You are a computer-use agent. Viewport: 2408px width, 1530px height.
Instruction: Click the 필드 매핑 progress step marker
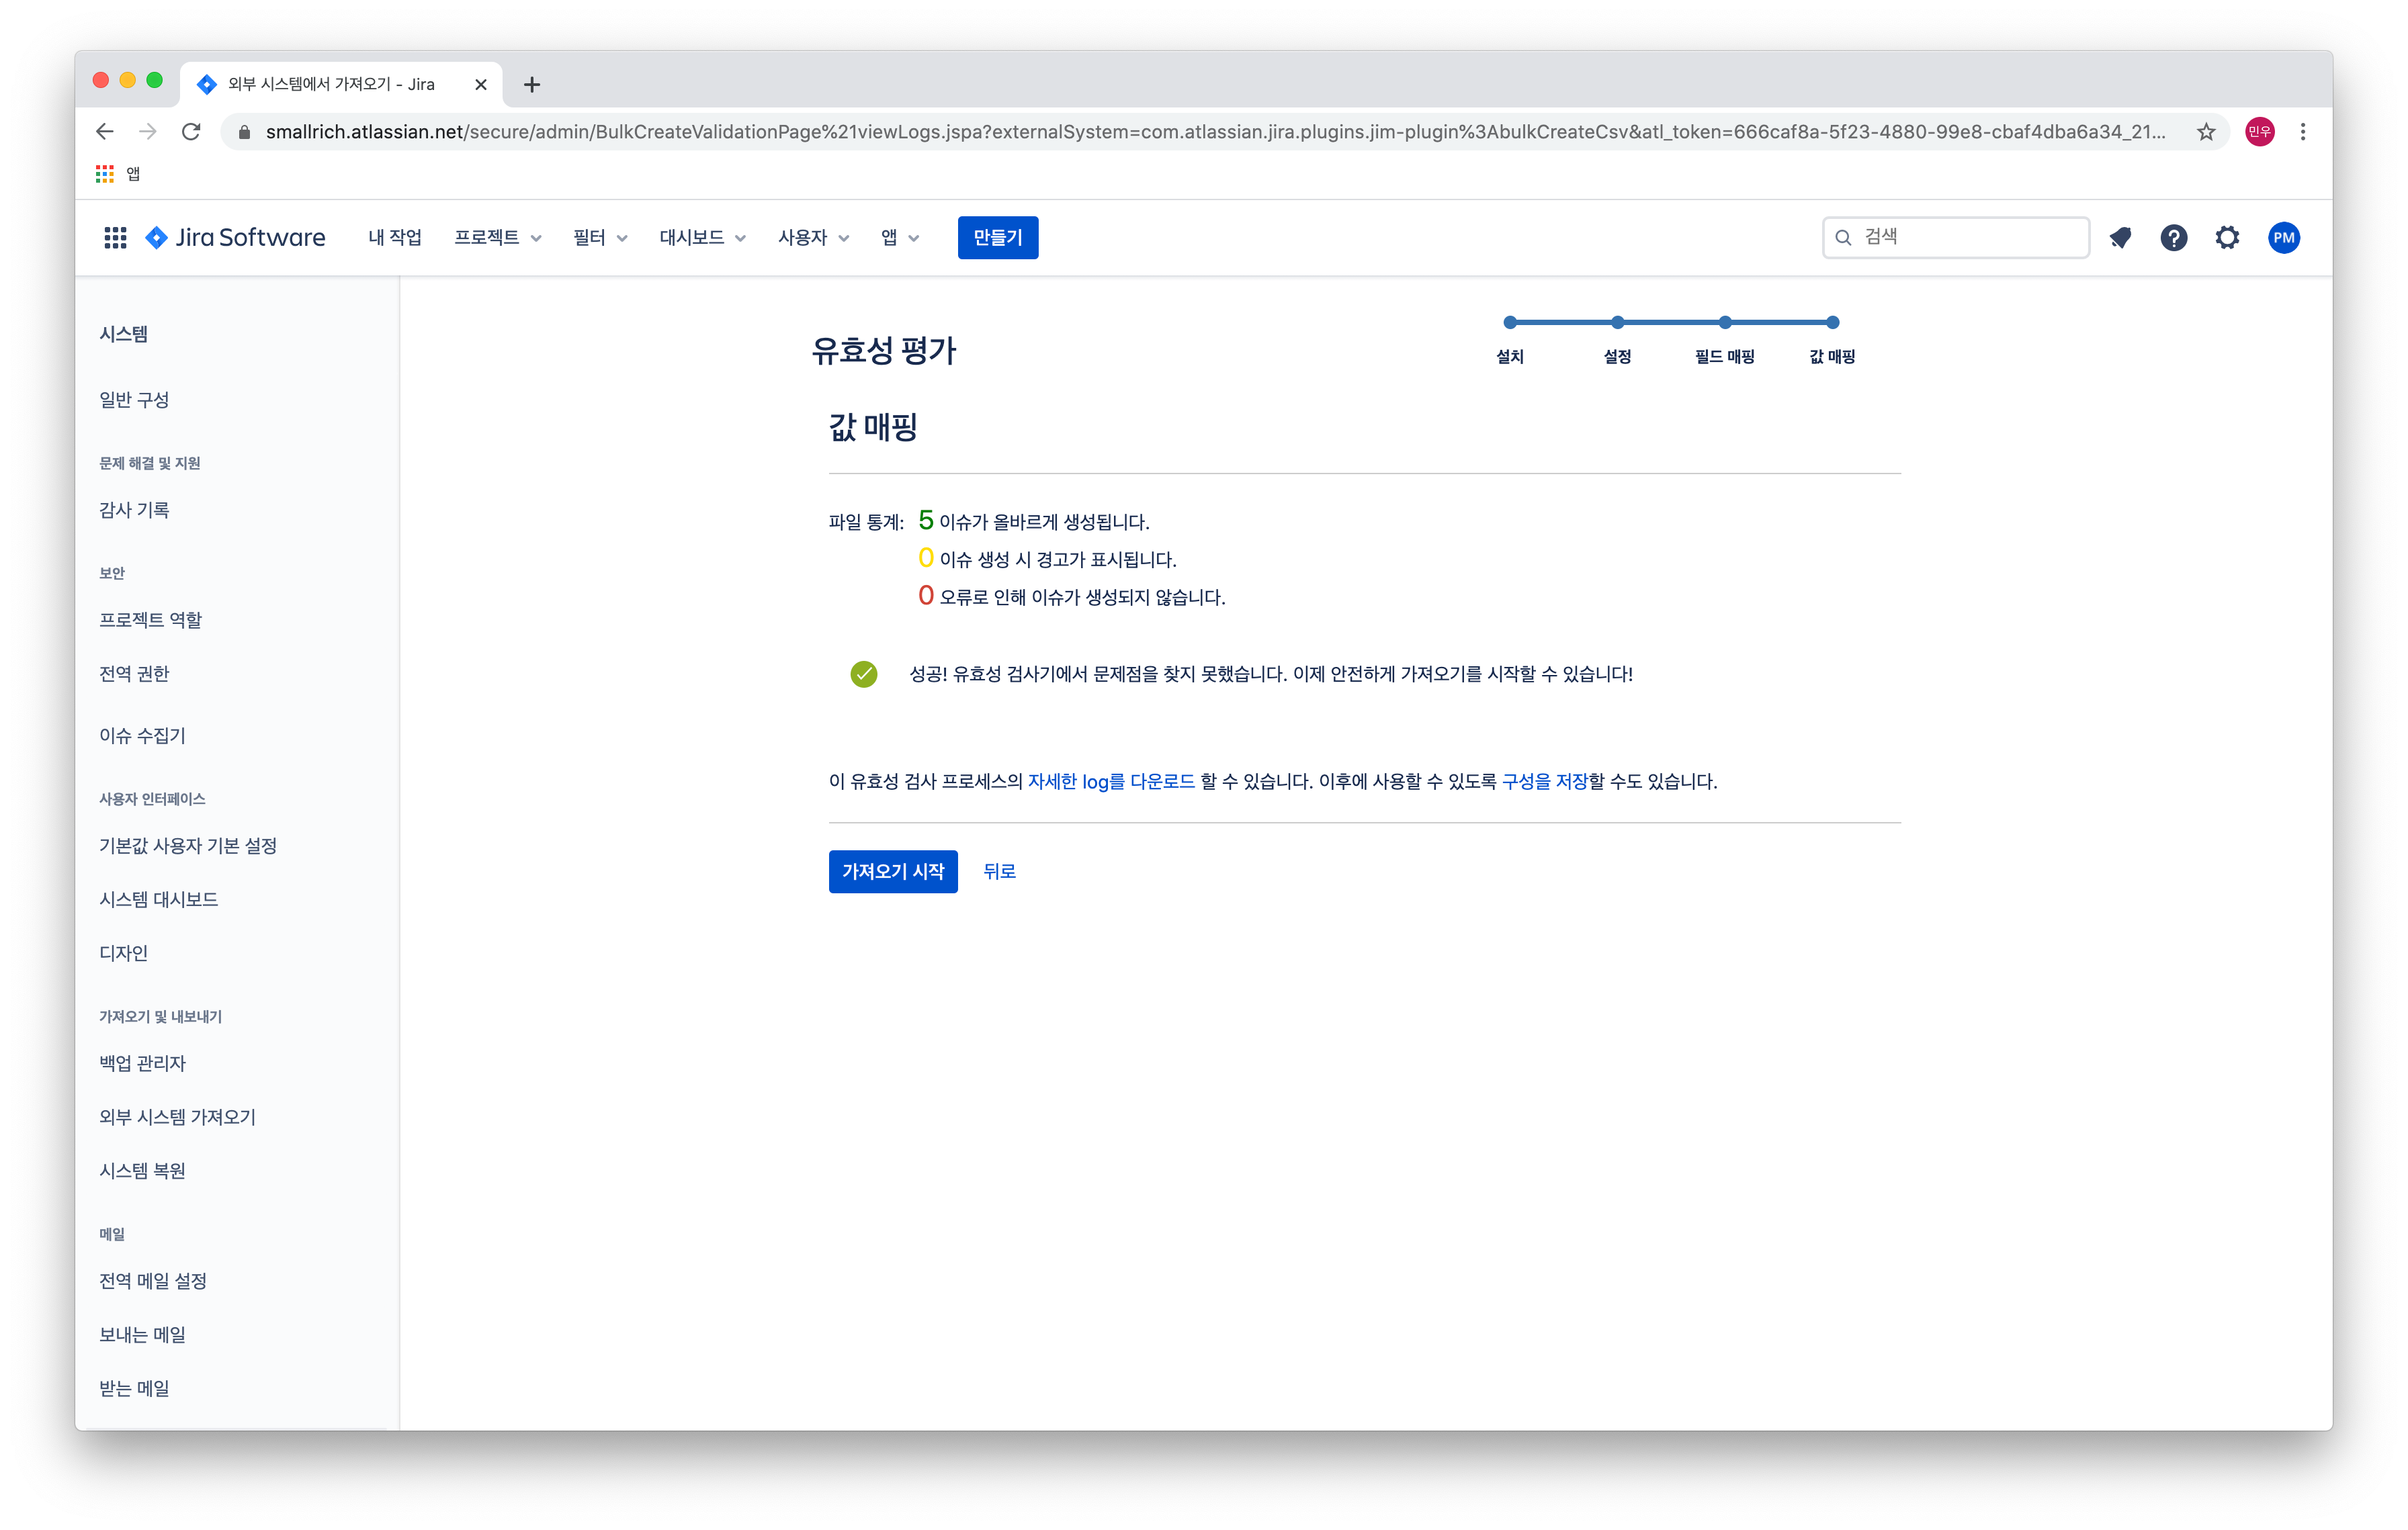pyautogui.click(x=1725, y=323)
